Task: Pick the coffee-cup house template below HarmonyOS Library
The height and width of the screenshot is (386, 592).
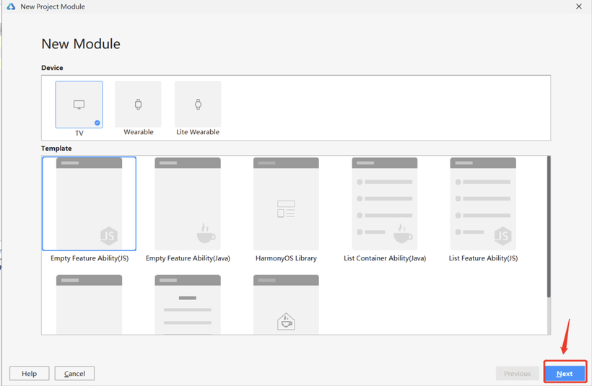Action: (286, 304)
